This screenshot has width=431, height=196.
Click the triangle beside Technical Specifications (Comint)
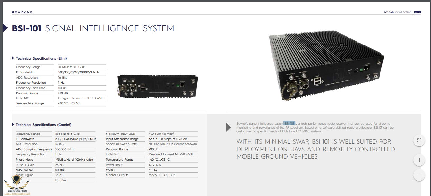coord(13,125)
